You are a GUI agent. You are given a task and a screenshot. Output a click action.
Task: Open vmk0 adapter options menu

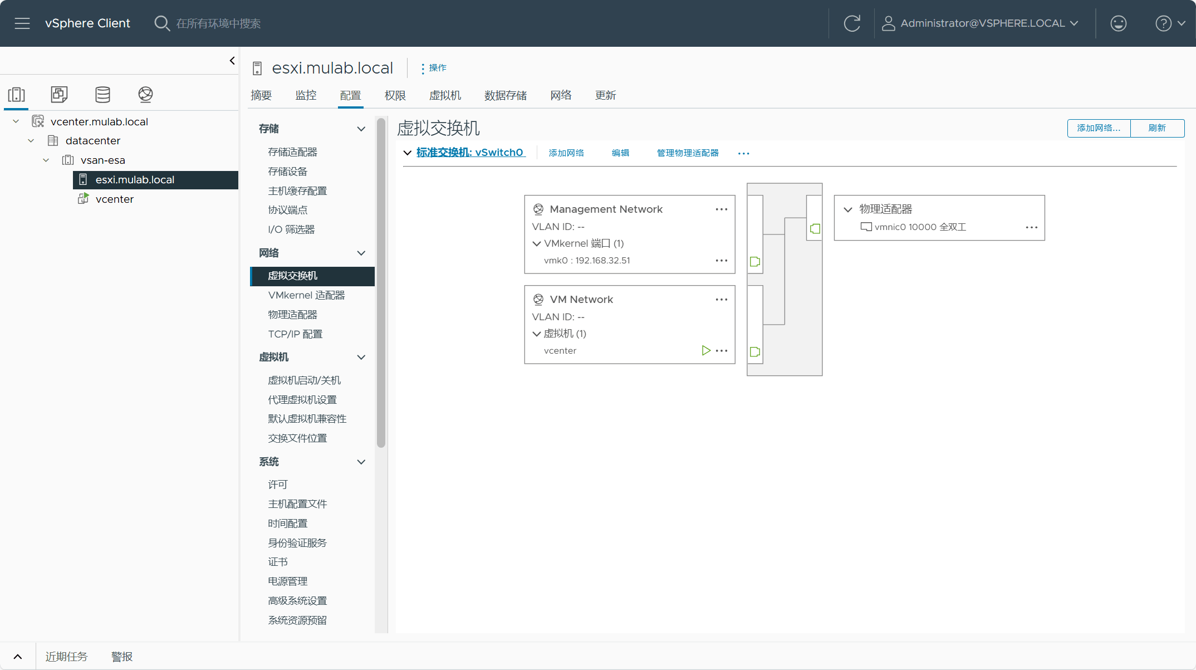coord(722,261)
